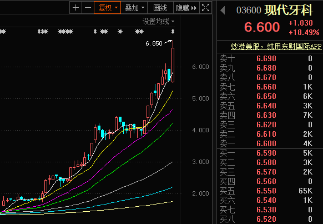This screenshot has height=224, width=323.
Task: Select 买五 price 6.550
Action: (x=266, y=191)
